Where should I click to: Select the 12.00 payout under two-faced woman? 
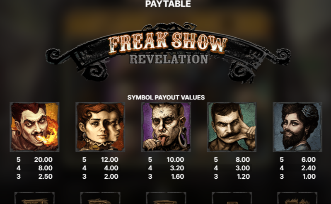pos(109,160)
